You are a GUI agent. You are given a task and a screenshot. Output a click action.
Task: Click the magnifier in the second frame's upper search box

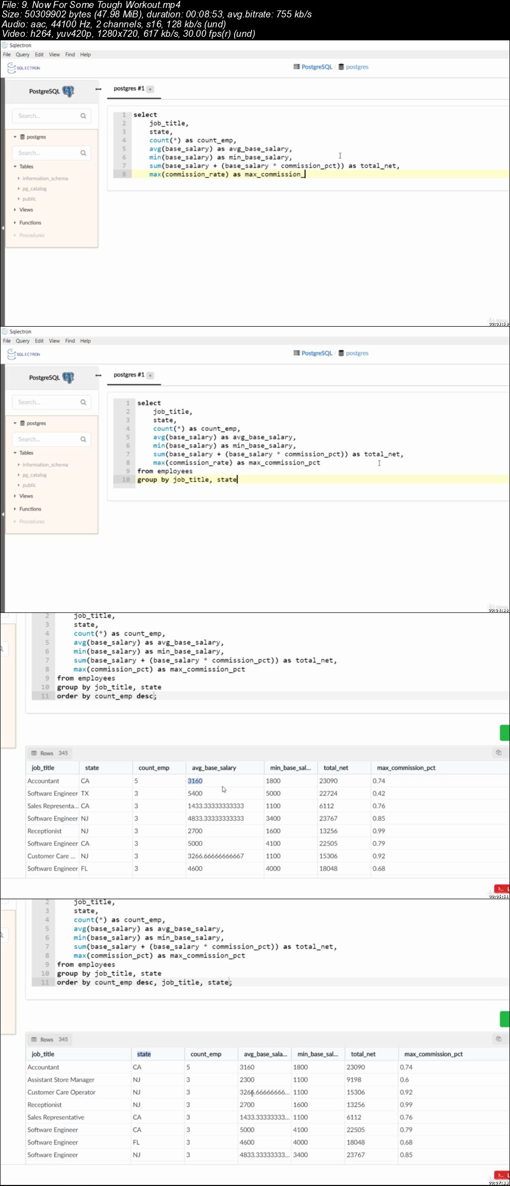click(83, 402)
